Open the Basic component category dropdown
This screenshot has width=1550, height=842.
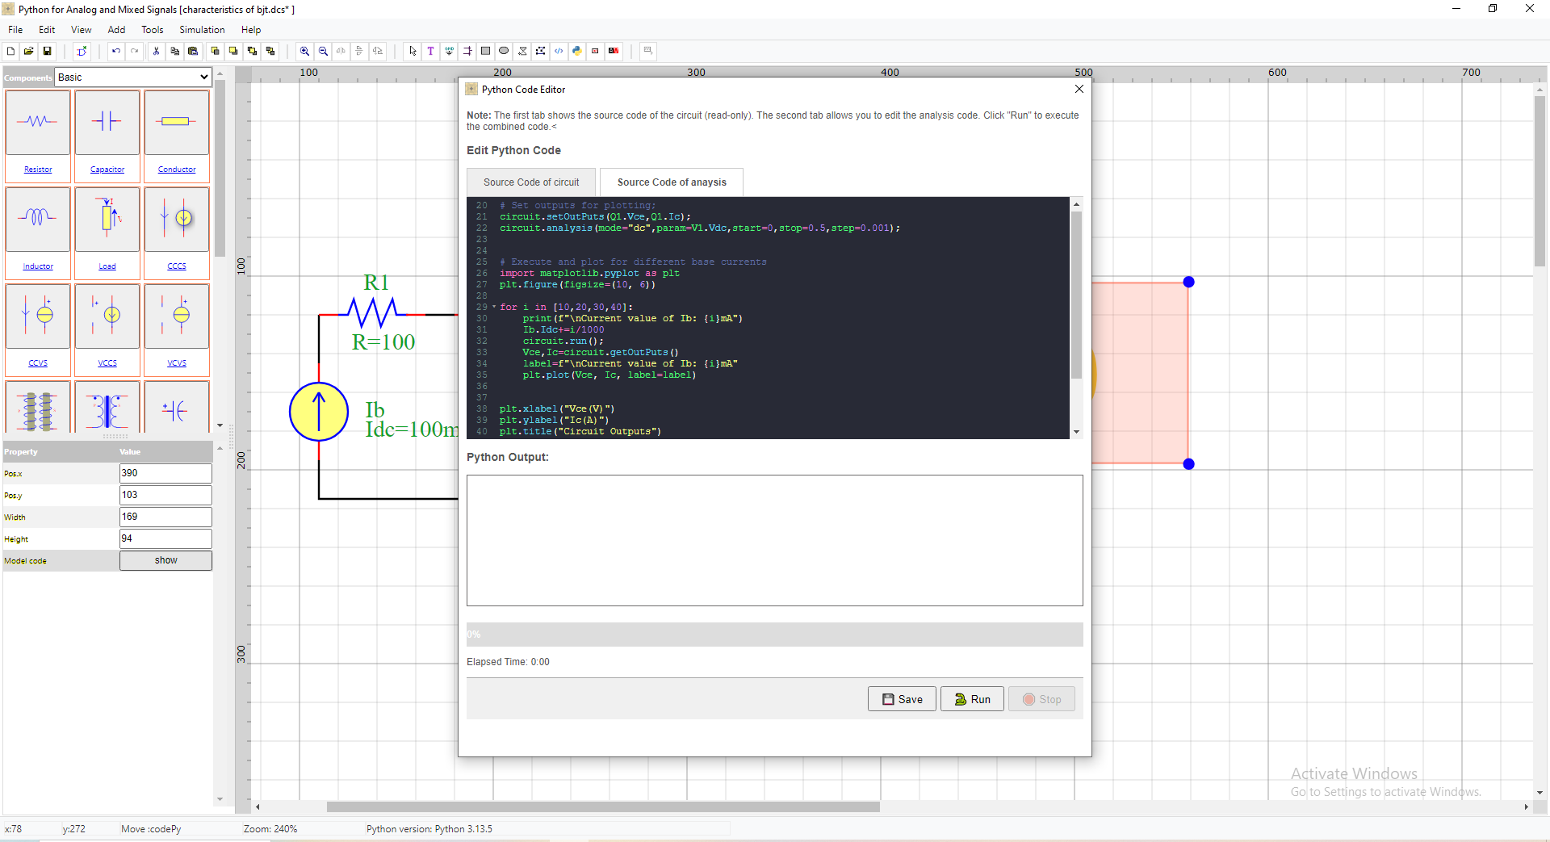coord(133,77)
